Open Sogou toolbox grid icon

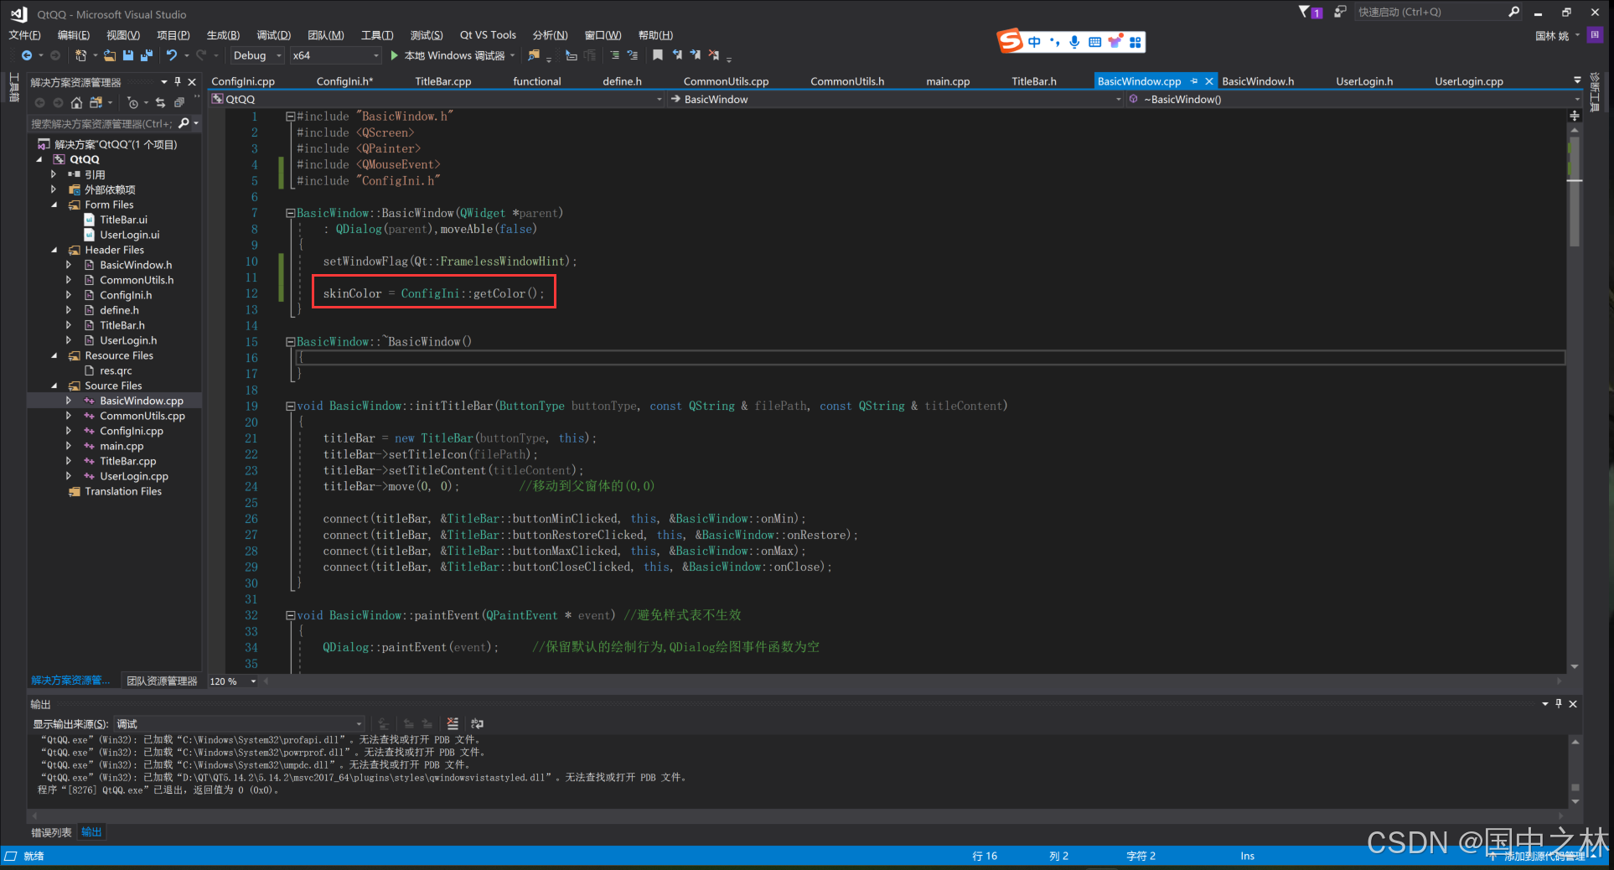point(1135,42)
